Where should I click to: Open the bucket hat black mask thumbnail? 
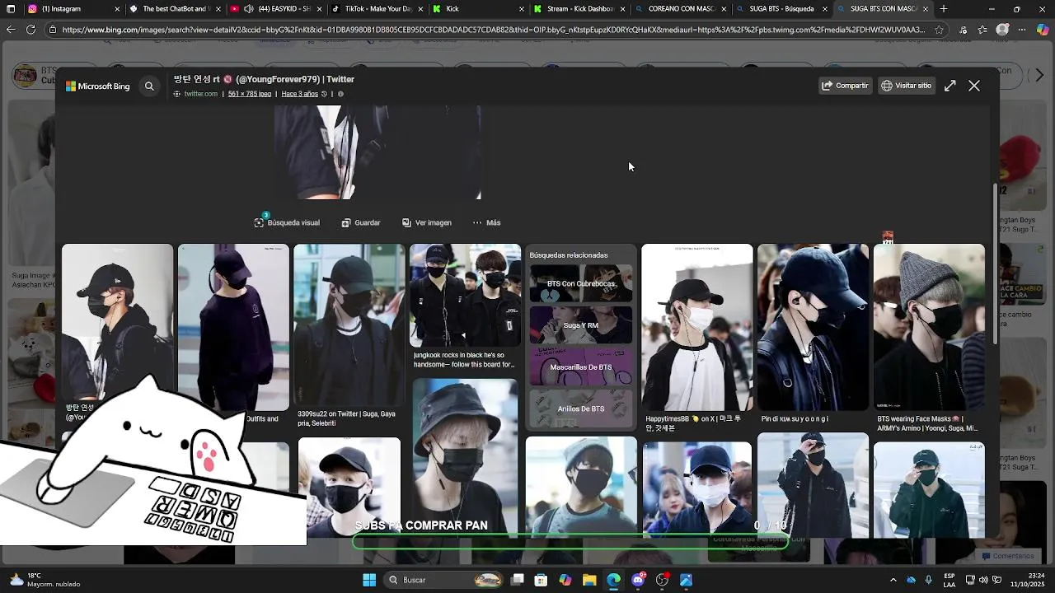click(465, 457)
